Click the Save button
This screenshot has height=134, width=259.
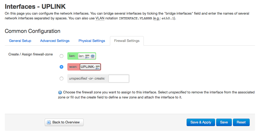click(224, 122)
